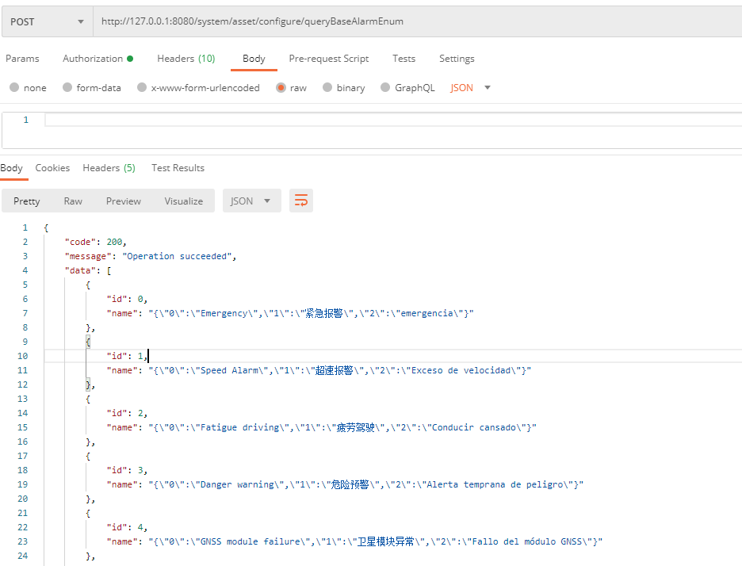This screenshot has width=742, height=566.
Task: Switch response view to Raw
Action: 73,201
